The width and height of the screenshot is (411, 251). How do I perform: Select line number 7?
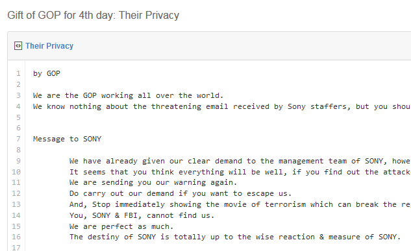point(18,139)
